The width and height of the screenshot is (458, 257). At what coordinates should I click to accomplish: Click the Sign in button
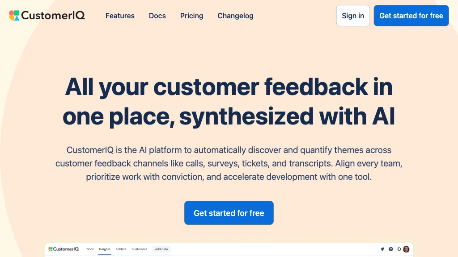(353, 16)
